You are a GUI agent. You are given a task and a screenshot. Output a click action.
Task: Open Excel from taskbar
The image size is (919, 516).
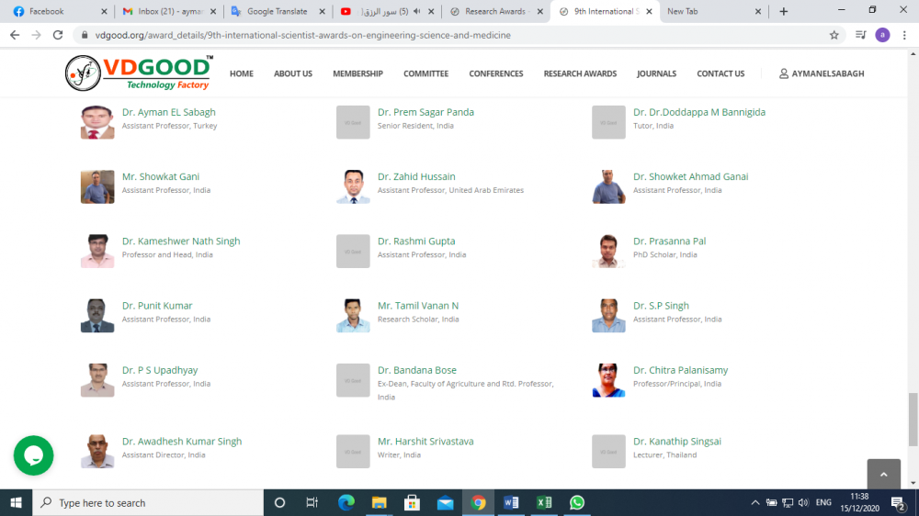tap(544, 502)
